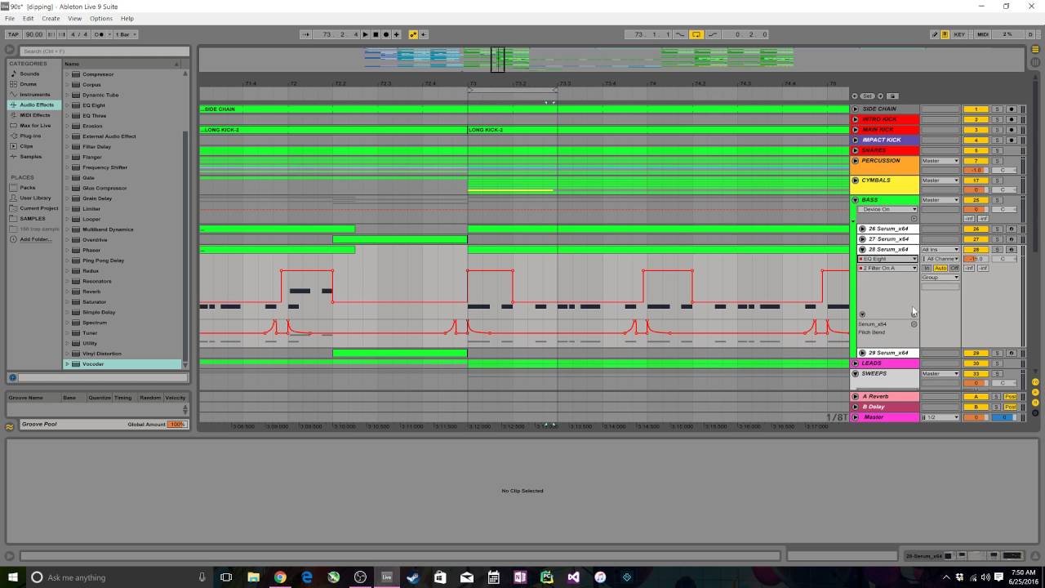This screenshot has height=588, width=1045.
Task: Select the Instruments browser category
Action: pyautogui.click(x=34, y=95)
